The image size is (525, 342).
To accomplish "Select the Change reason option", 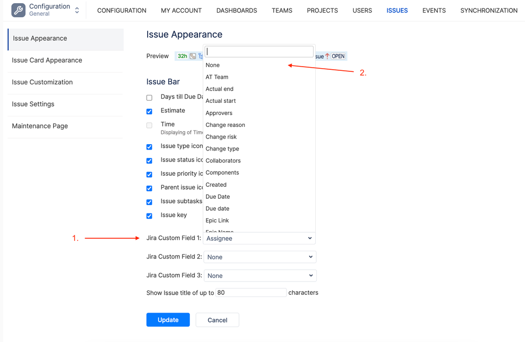I will [x=259, y=125].
